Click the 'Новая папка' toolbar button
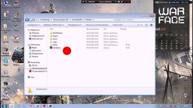193x108 pixels. [118, 25]
